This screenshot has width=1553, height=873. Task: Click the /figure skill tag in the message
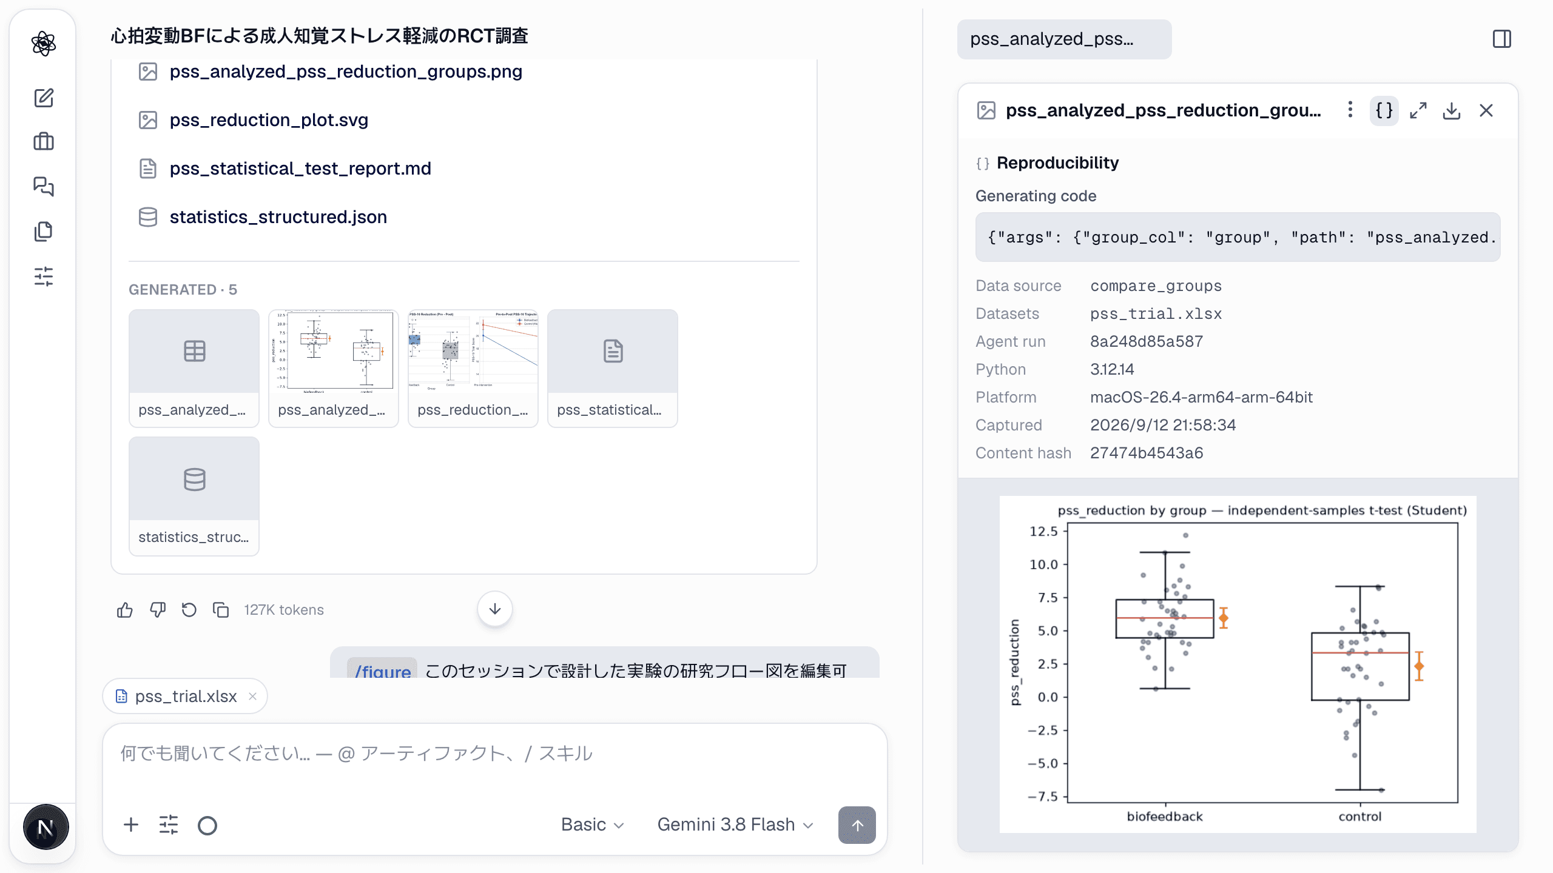382,669
